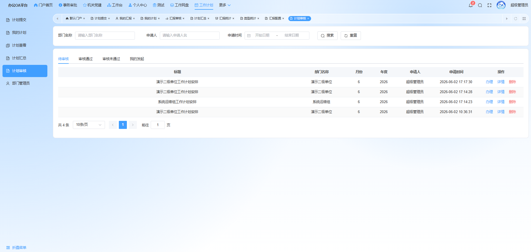The height and width of the screenshot is (252, 531).
Task: Click the 结束日期 date field
Action: pos(292,35)
